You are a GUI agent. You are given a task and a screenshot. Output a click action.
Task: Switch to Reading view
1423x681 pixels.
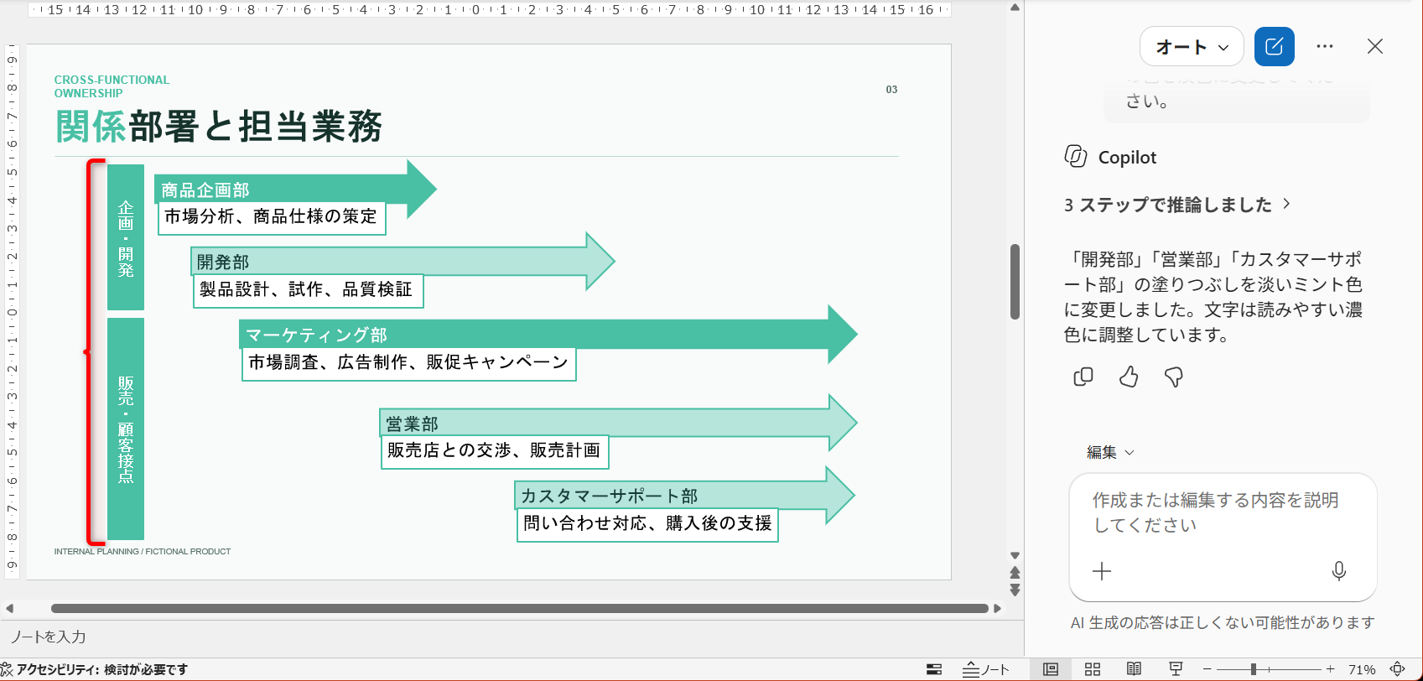click(x=1134, y=669)
